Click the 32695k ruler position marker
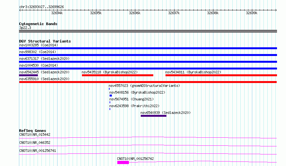Viewport: 286px width, 166px height. click(x=96, y=13)
